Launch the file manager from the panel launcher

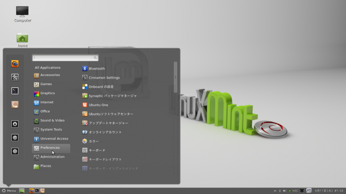[42, 191]
